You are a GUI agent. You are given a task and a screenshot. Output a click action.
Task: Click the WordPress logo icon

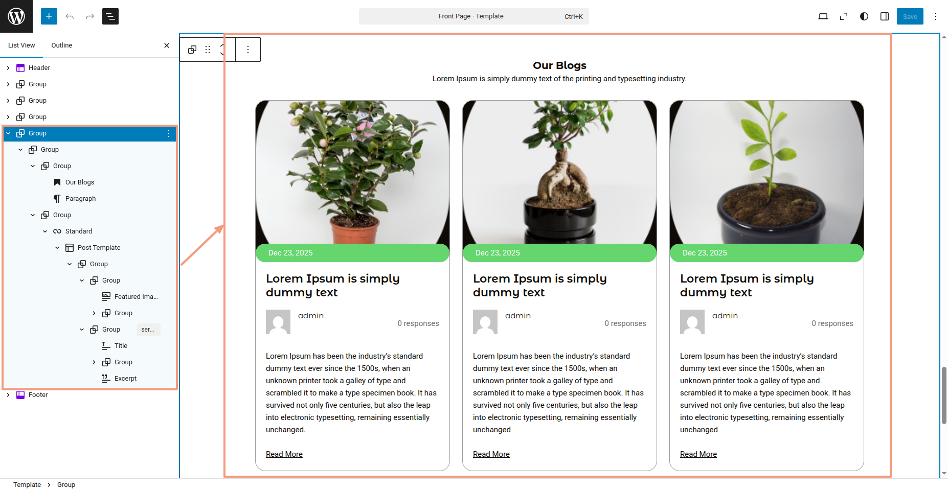click(x=16, y=16)
